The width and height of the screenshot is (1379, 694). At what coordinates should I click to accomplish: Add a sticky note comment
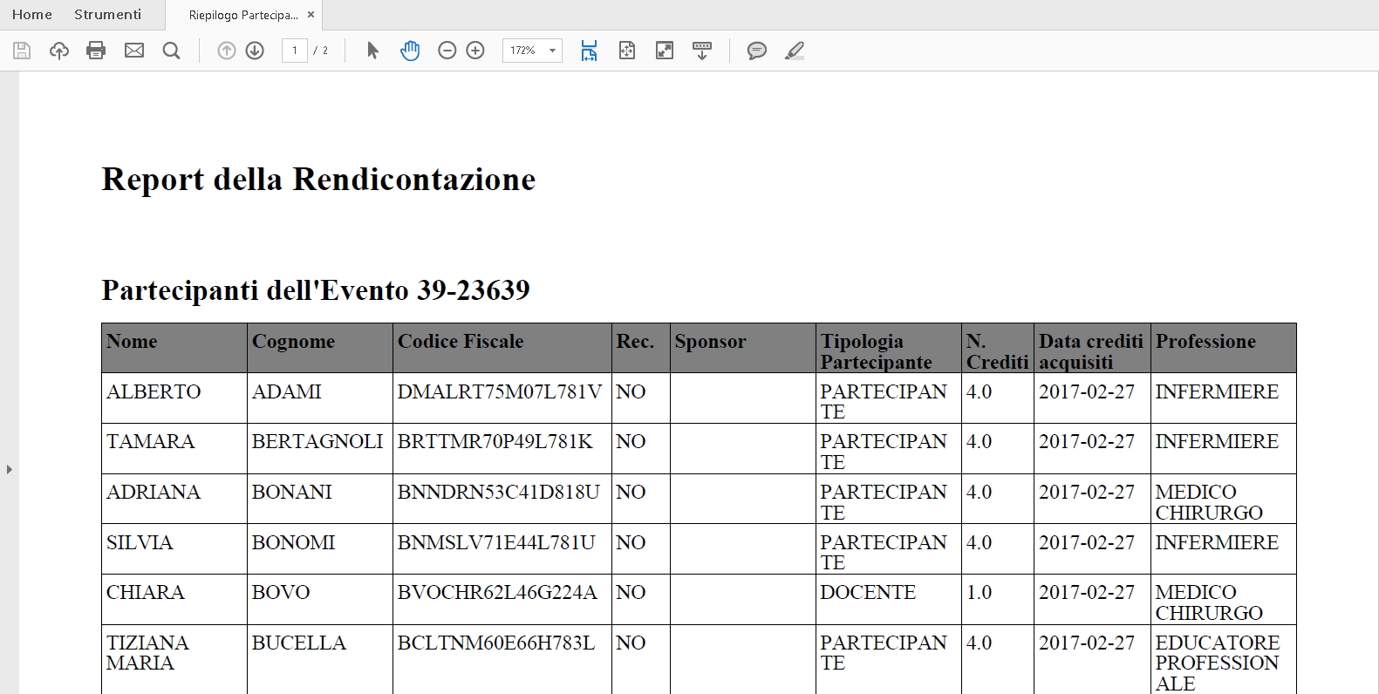click(x=756, y=51)
